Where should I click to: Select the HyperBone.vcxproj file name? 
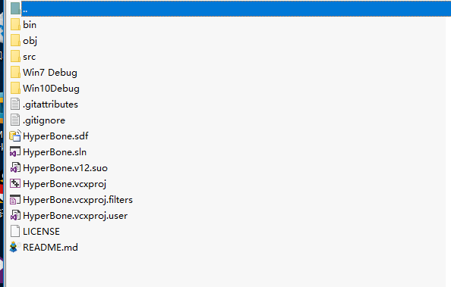pos(65,184)
